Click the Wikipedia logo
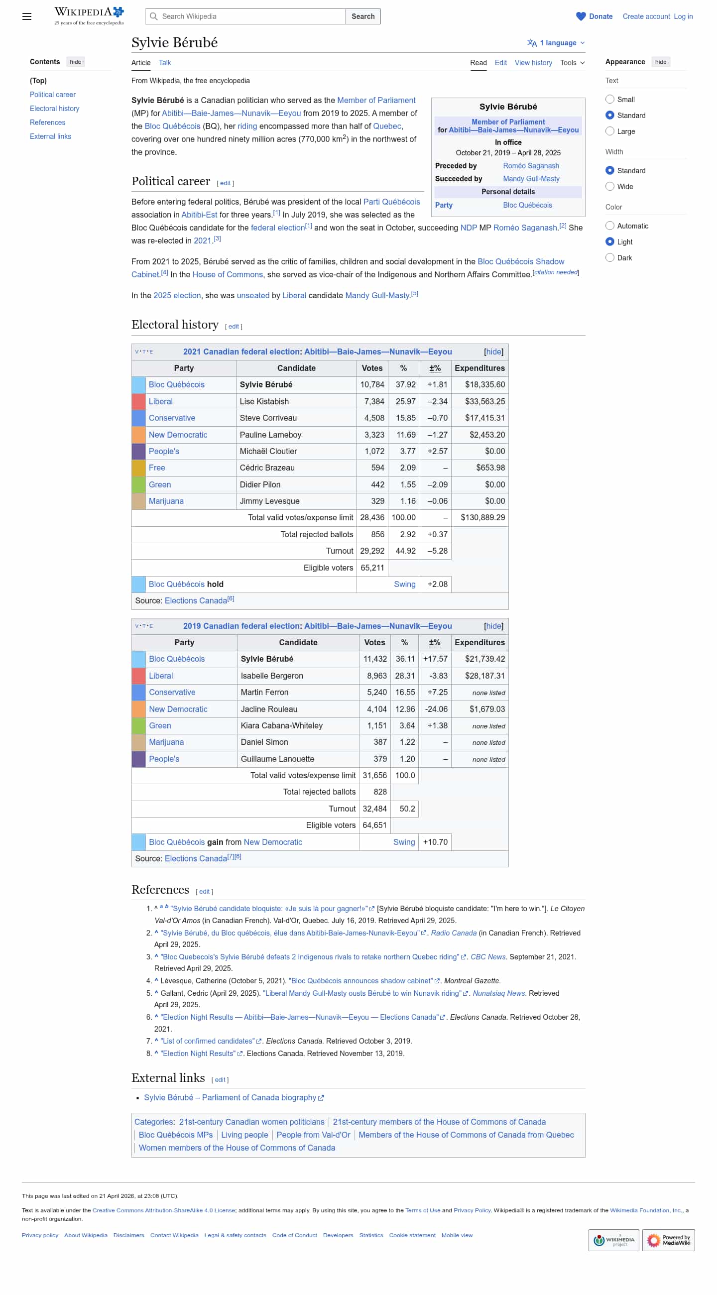The height and width of the screenshot is (1295, 717). [x=89, y=16]
